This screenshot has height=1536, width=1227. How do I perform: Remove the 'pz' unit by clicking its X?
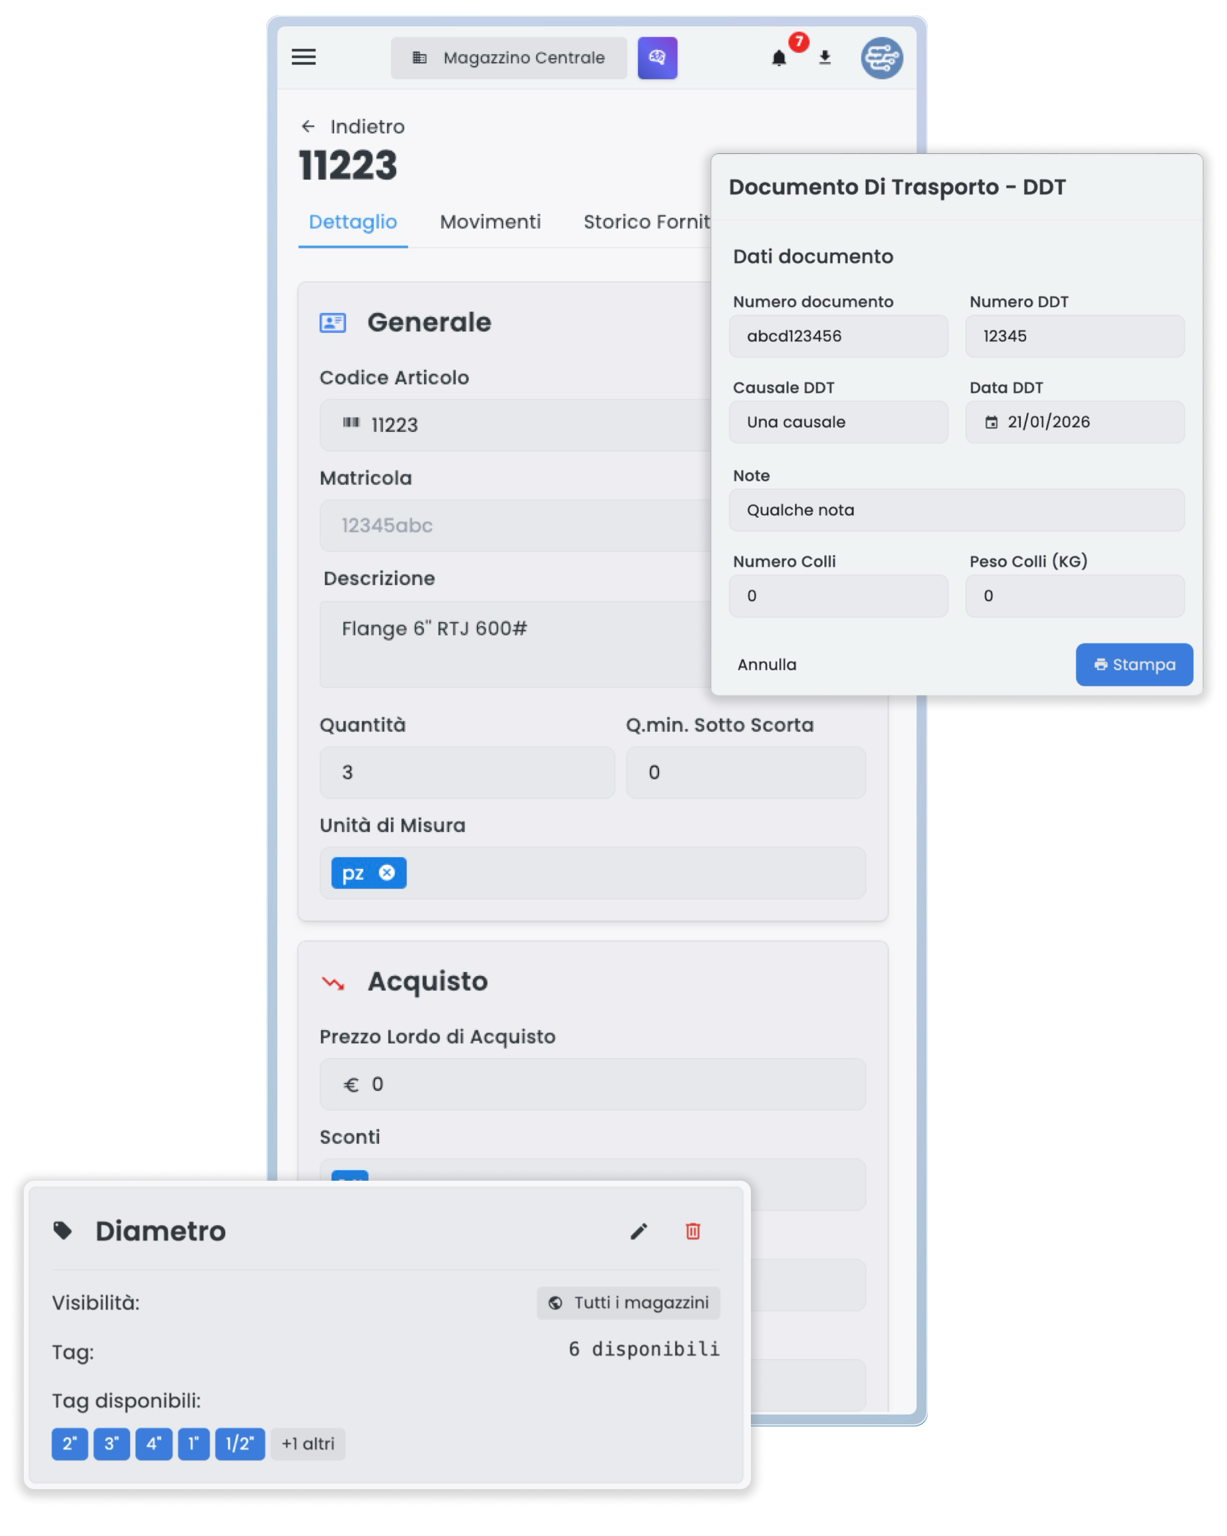[x=387, y=873]
